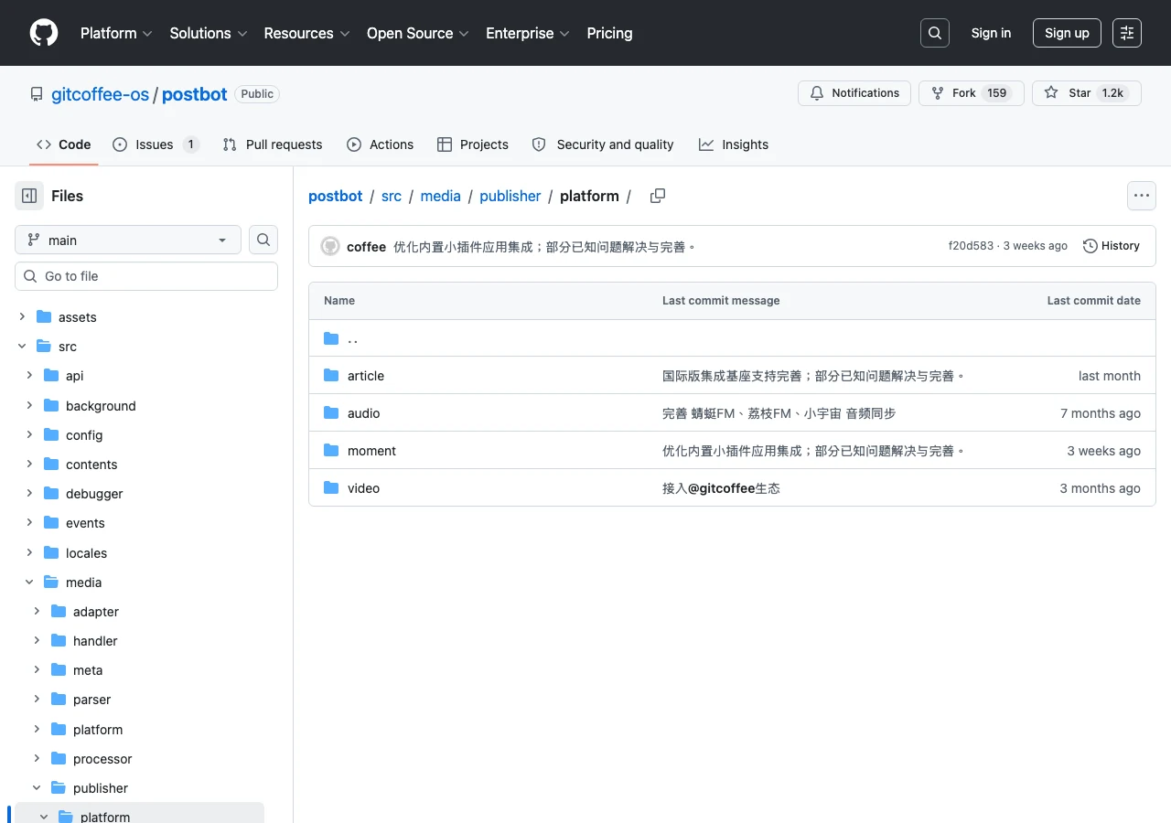
Task: Click the article folder icon
Action: 331,376
